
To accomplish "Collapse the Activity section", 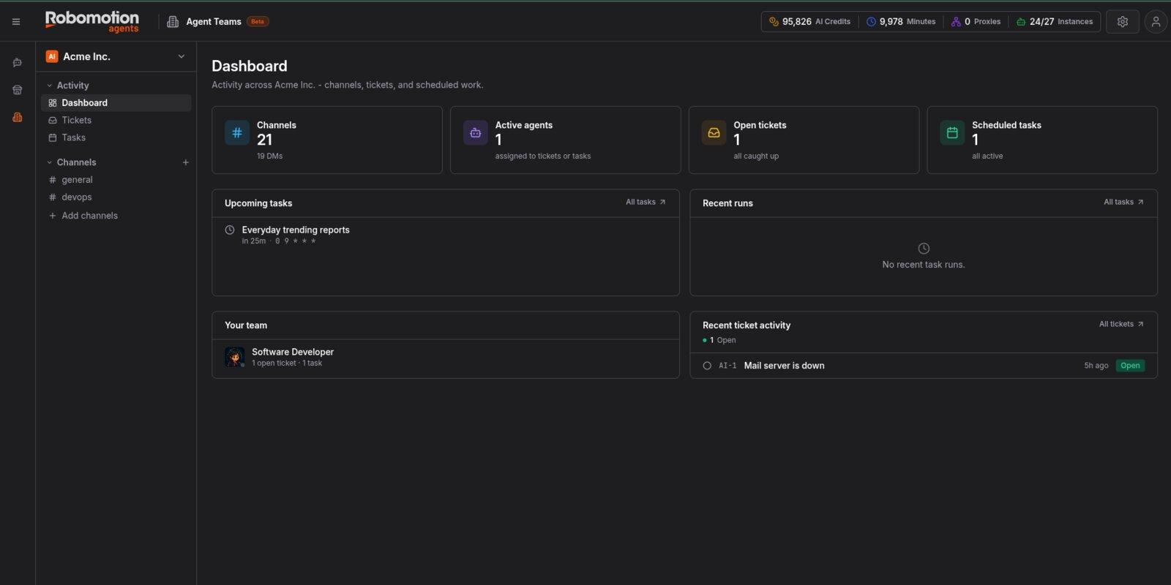I will 50,86.
